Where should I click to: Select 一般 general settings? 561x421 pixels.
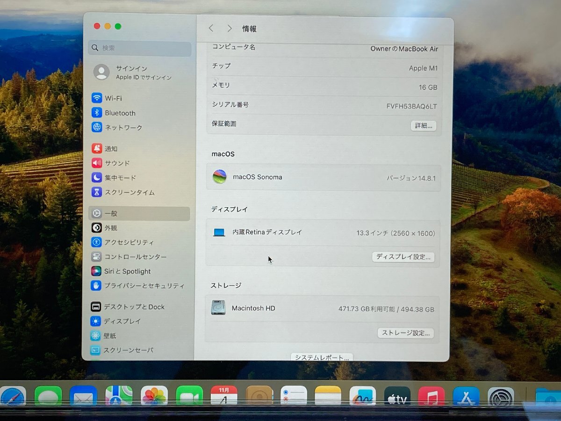point(139,213)
